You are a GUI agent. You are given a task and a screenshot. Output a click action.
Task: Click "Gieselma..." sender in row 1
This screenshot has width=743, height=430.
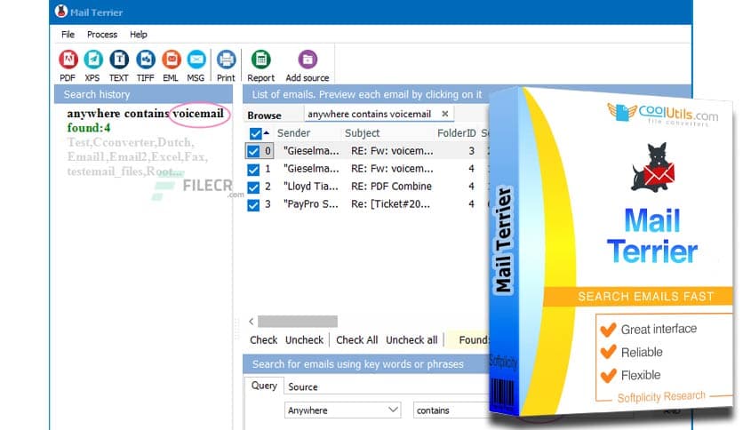[311, 169]
